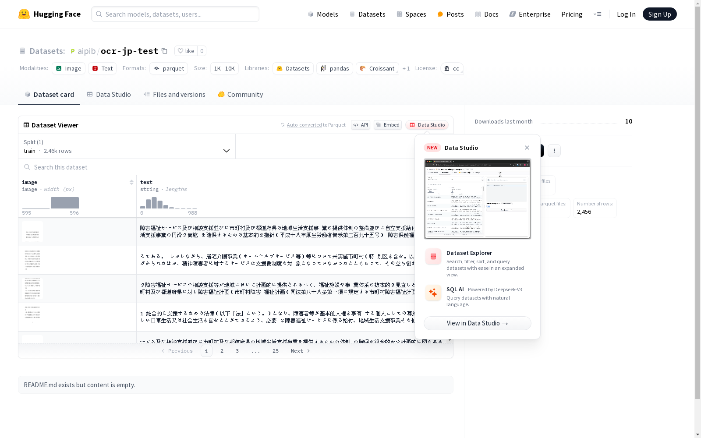The height and width of the screenshot is (438, 701).
Task: Click the image width histogram bar
Action: pos(65,203)
